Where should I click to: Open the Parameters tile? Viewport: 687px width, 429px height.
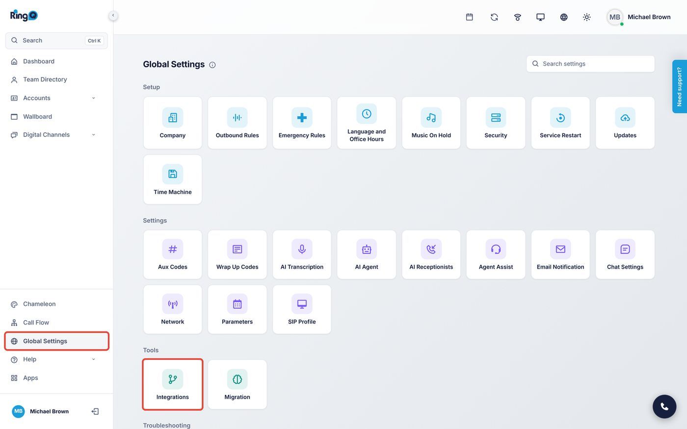238,310
